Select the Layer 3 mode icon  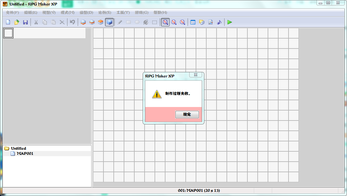(x=101, y=22)
